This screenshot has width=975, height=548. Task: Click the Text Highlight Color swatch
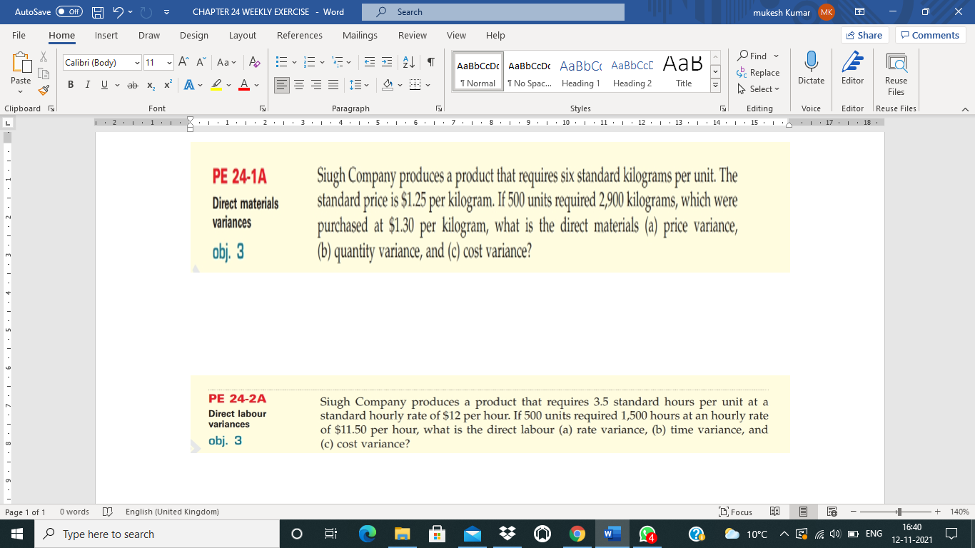(216, 86)
